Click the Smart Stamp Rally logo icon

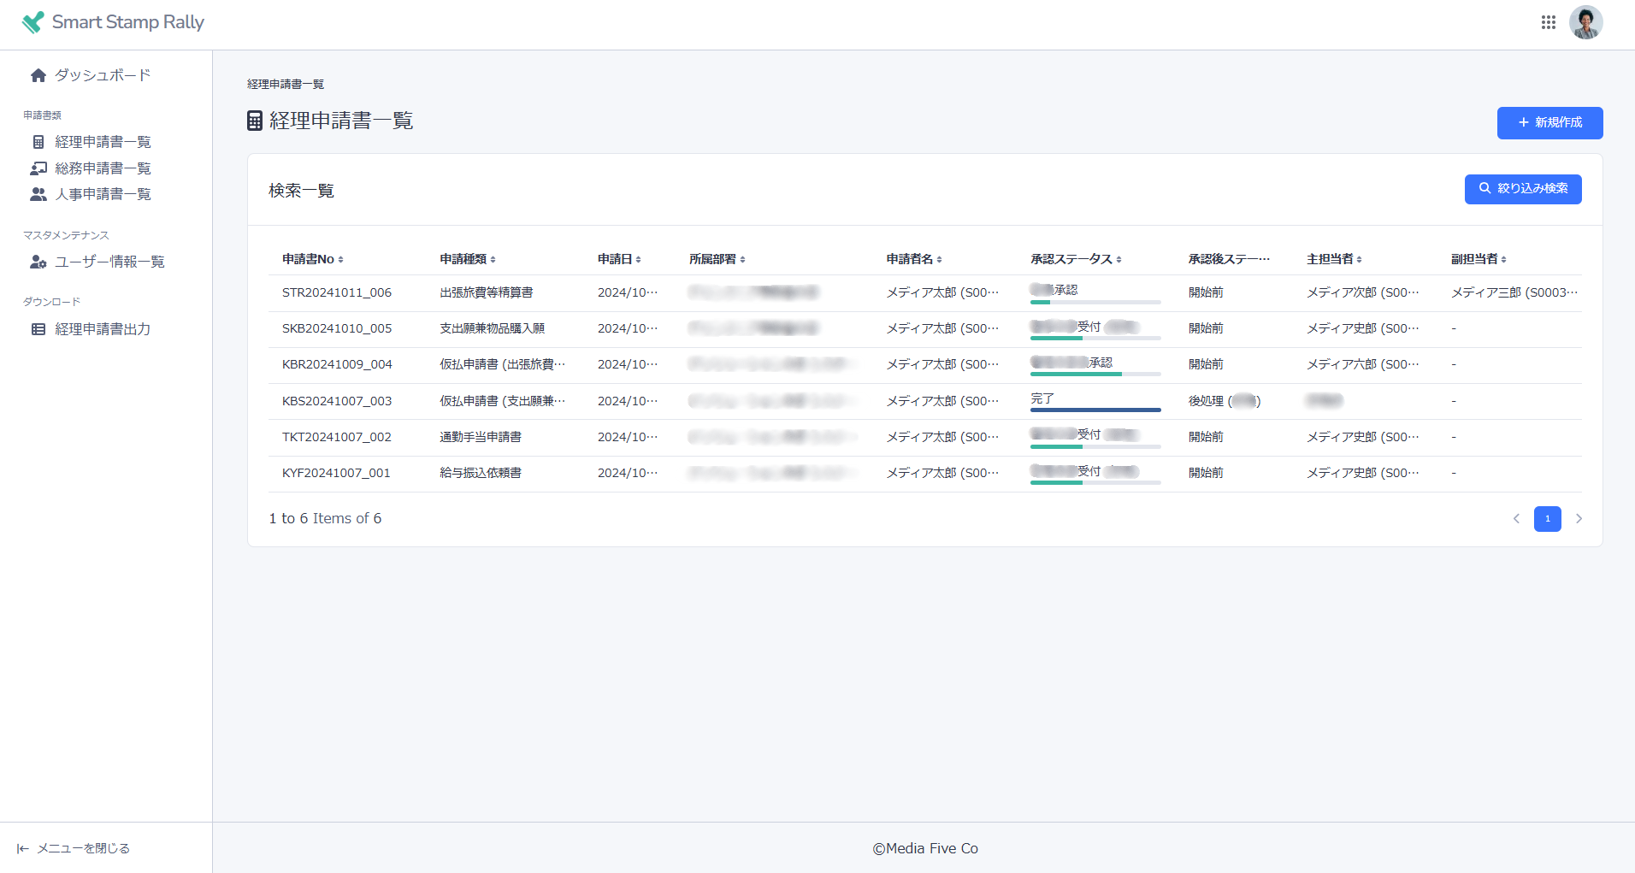(32, 22)
